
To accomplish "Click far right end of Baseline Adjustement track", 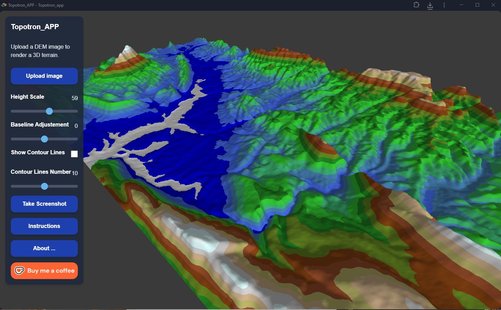I will (x=76, y=139).
